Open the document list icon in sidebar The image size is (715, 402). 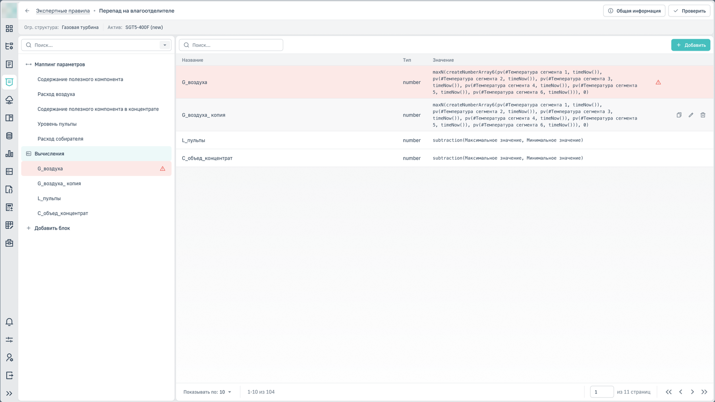[x=9, y=64]
